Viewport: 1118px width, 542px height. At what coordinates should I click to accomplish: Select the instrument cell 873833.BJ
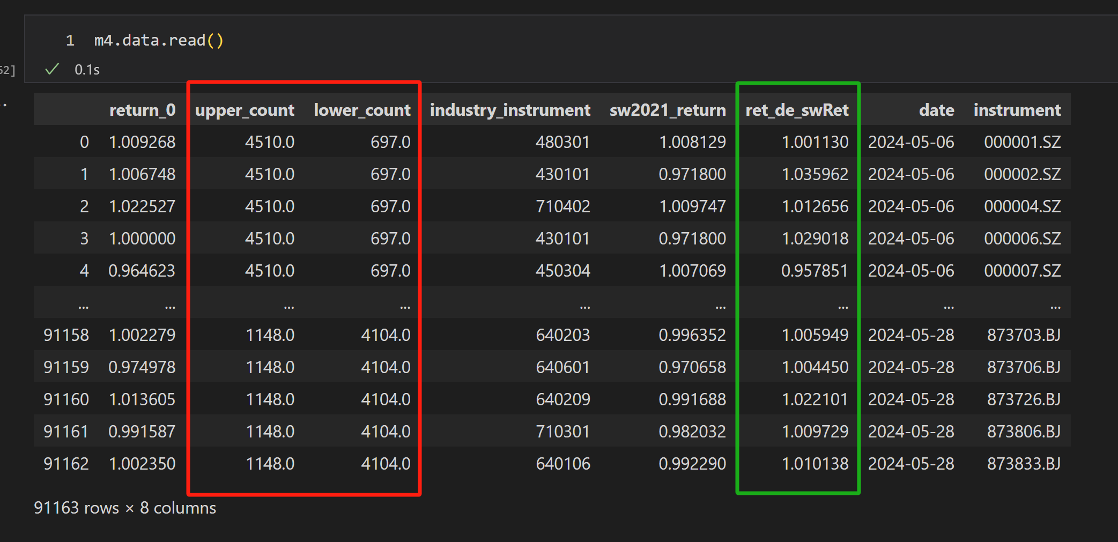coord(1023,464)
